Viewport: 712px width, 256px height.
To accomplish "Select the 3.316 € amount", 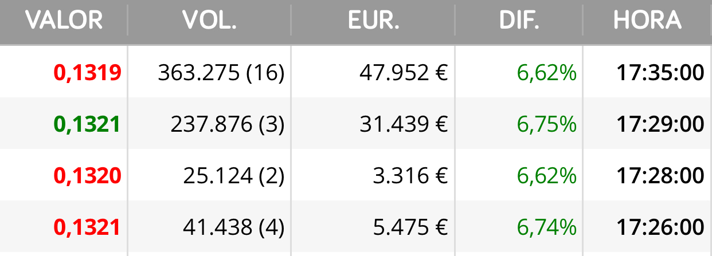I will pos(410,176).
